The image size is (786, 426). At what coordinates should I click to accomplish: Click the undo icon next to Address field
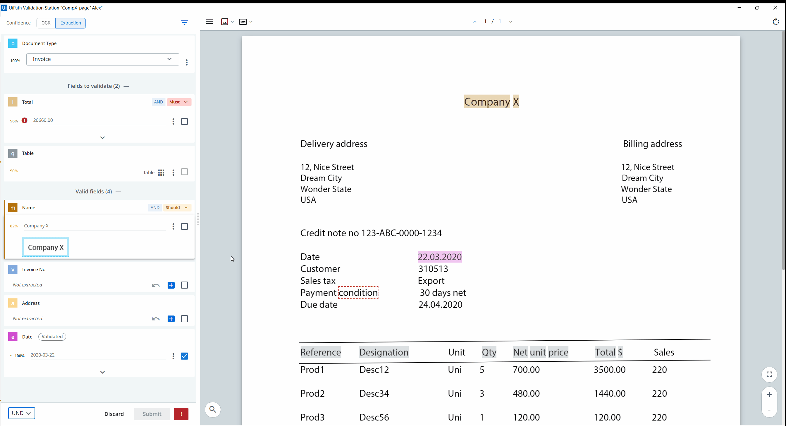coord(155,319)
